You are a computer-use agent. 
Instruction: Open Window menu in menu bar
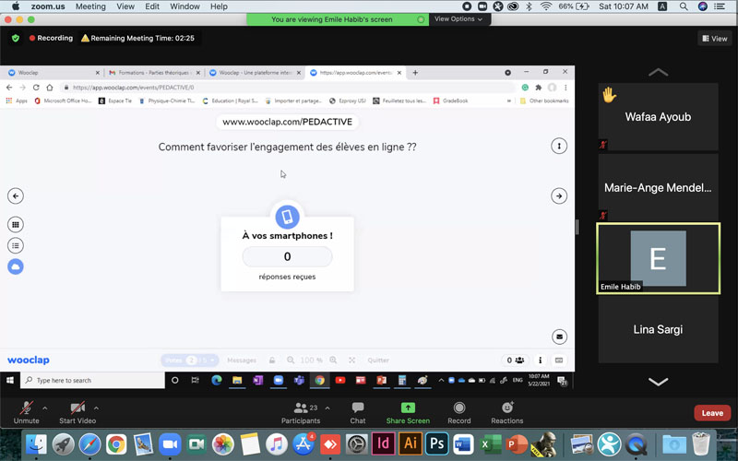tap(184, 6)
